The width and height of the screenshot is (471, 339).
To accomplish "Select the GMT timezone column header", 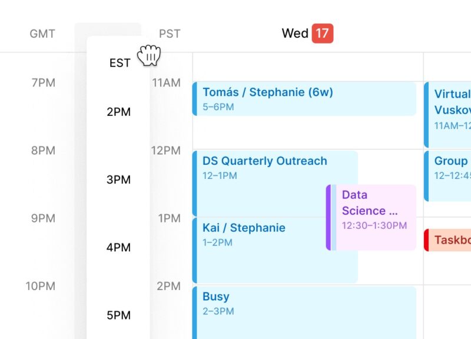I will 41,34.
